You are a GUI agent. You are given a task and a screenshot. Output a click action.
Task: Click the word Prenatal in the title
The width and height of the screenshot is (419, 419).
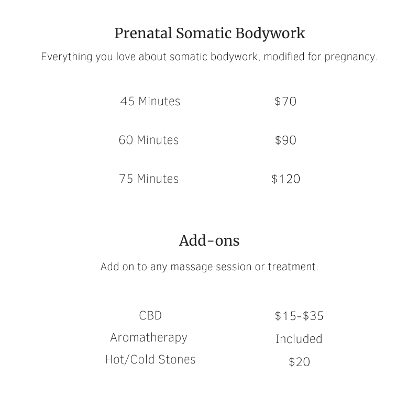143,34
